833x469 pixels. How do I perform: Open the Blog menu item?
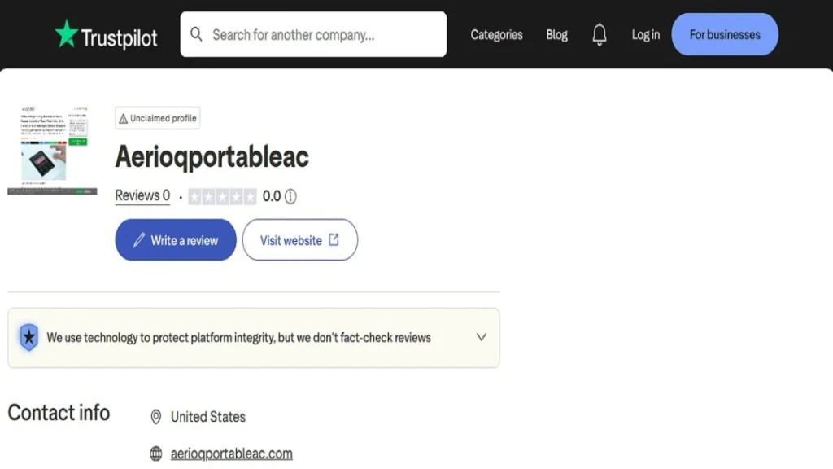[x=556, y=34]
